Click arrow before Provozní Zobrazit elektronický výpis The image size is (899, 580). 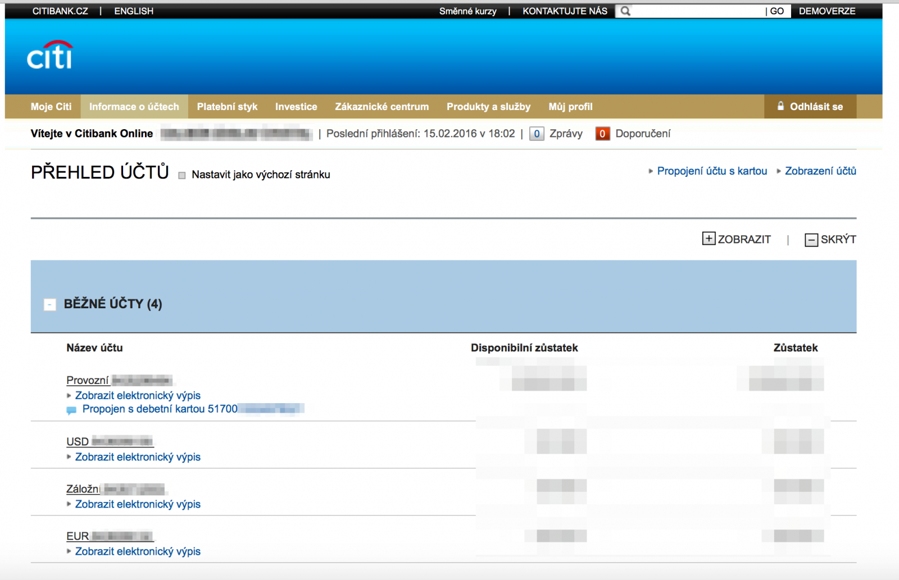click(x=69, y=396)
